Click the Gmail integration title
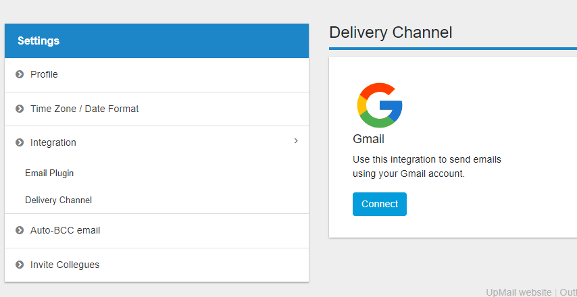Viewport: 577px width, 297px height. click(368, 139)
